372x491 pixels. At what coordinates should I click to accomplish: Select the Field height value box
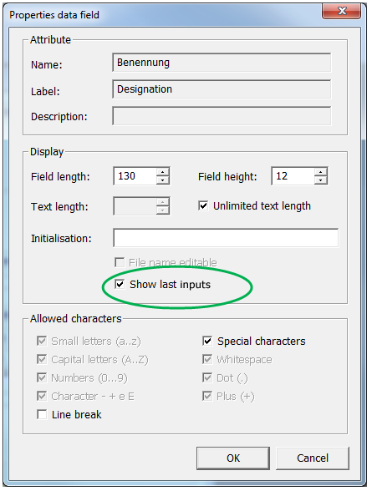click(293, 176)
